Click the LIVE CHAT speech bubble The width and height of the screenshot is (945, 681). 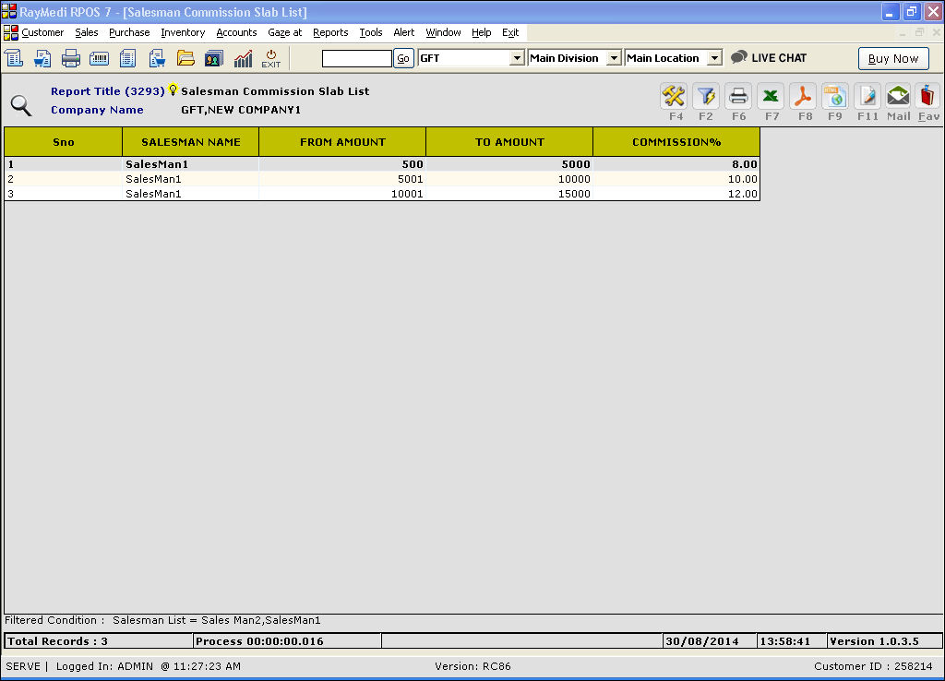pyautogui.click(x=739, y=57)
